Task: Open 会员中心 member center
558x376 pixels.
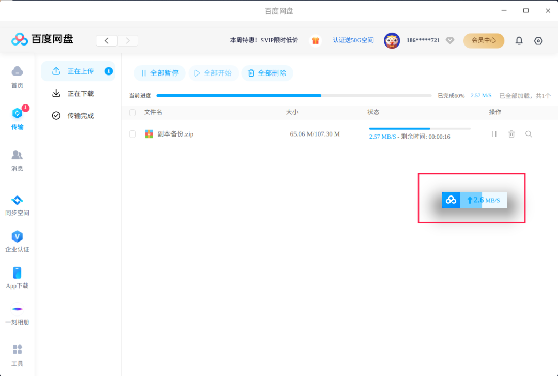Action: [x=484, y=41]
